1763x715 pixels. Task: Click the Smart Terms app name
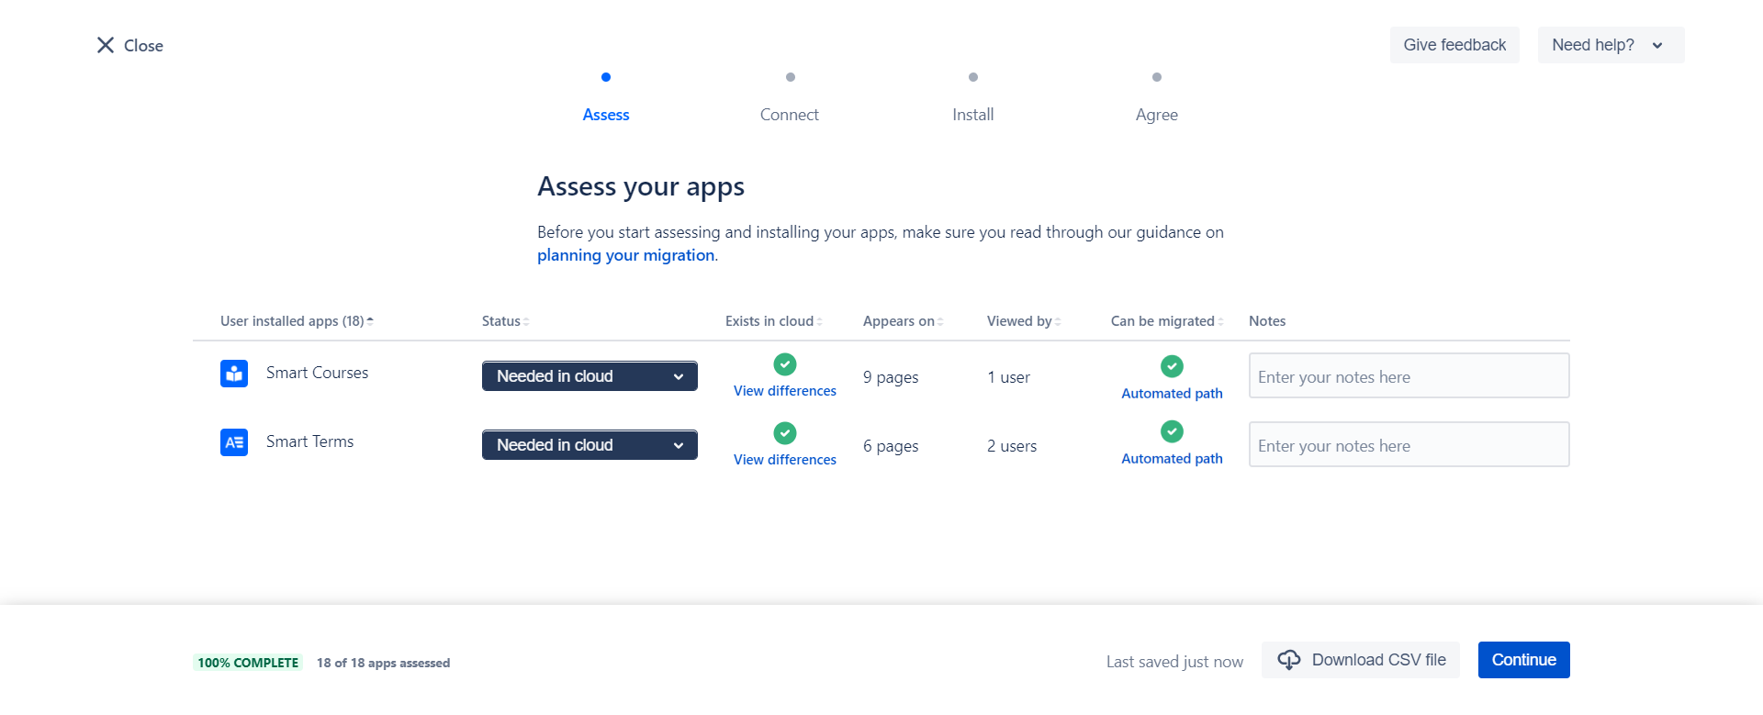309,441
